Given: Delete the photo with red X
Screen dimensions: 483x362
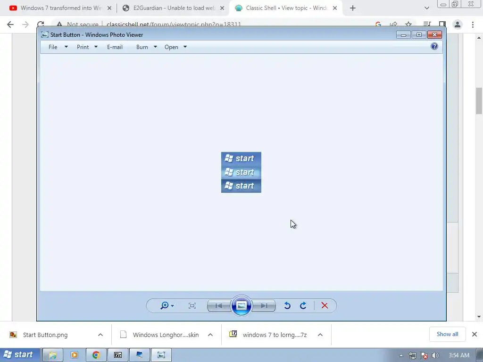Looking at the screenshot, I should (325, 305).
